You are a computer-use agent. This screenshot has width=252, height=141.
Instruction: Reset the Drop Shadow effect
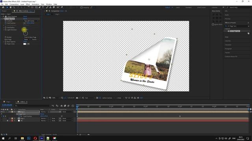[x=25, y=16]
